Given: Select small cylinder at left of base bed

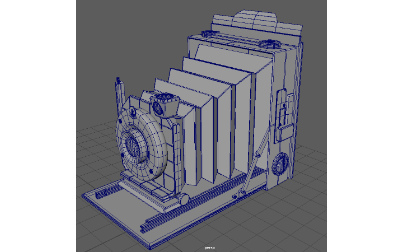Looking at the screenshot, I should [x=102, y=194].
